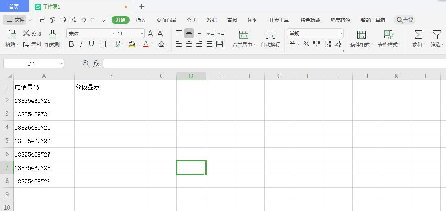This screenshot has width=446, height=211.
Task: Toggle Underline formatting
Action: click(x=91, y=44)
